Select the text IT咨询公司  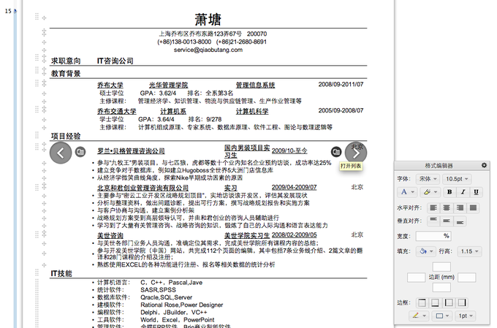point(115,61)
